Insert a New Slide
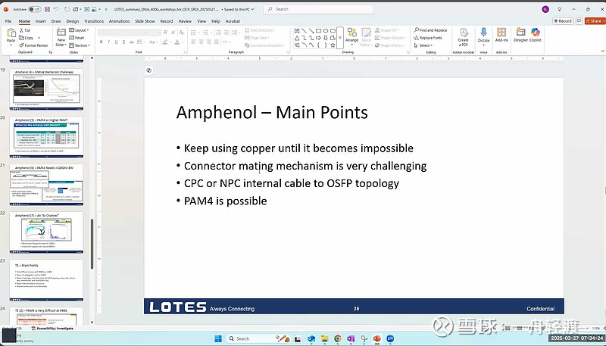Screen dimensions: 606x346 tap(61, 37)
